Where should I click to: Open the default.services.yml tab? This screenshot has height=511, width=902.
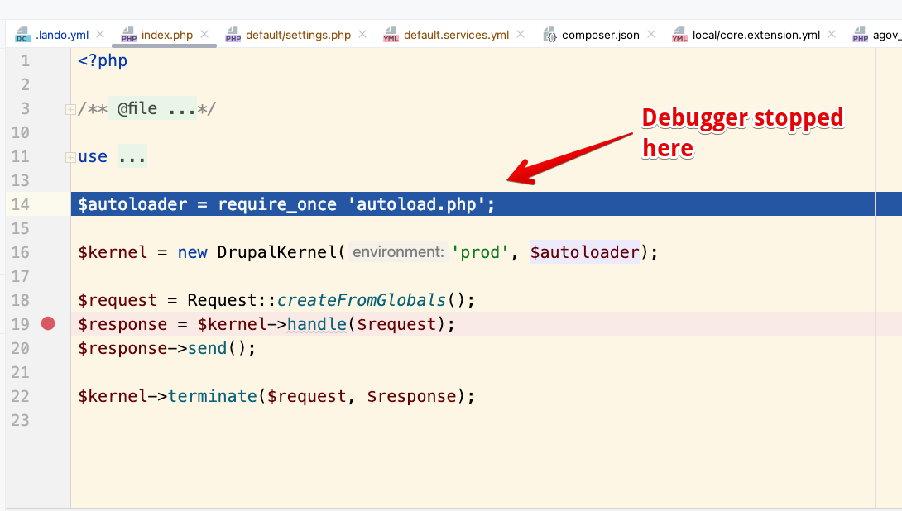click(456, 35)
